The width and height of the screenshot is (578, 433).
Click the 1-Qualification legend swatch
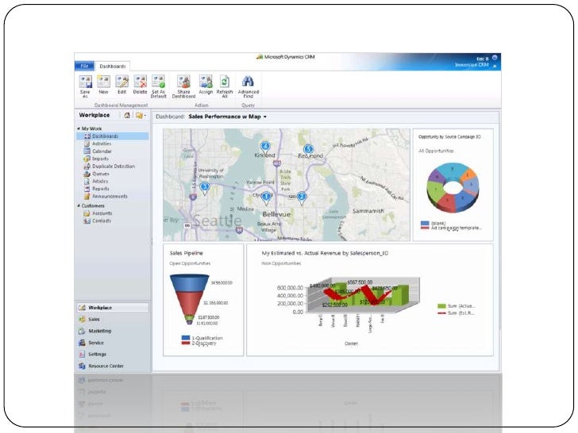186,338
